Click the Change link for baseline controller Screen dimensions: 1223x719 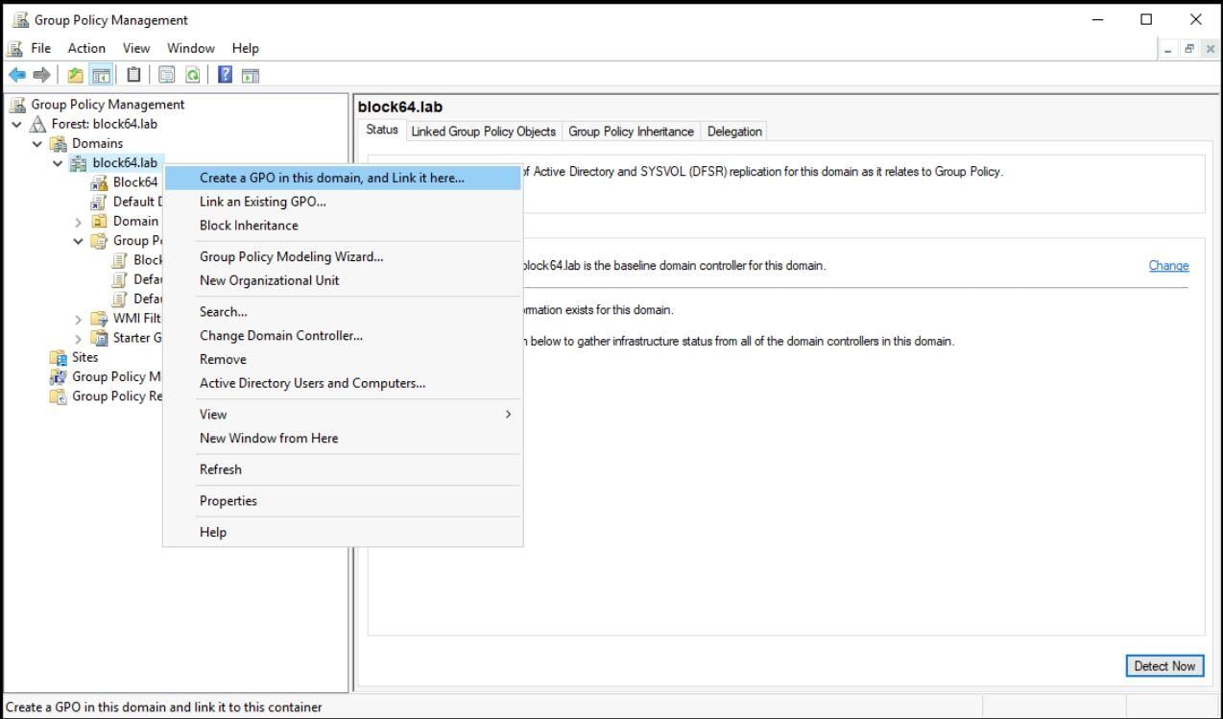pos(1167,266)
